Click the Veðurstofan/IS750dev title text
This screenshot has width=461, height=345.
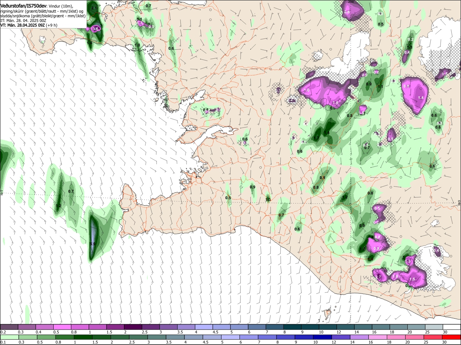23,6
